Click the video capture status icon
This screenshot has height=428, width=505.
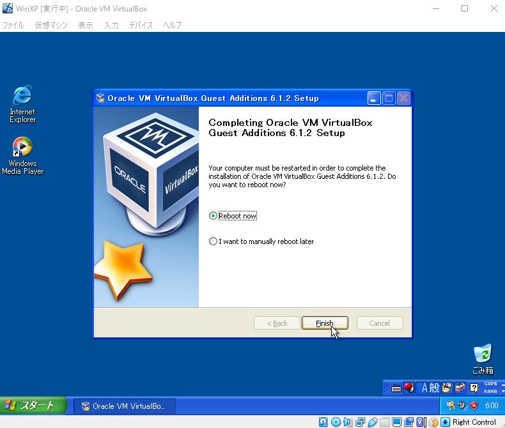click(408, 422)
